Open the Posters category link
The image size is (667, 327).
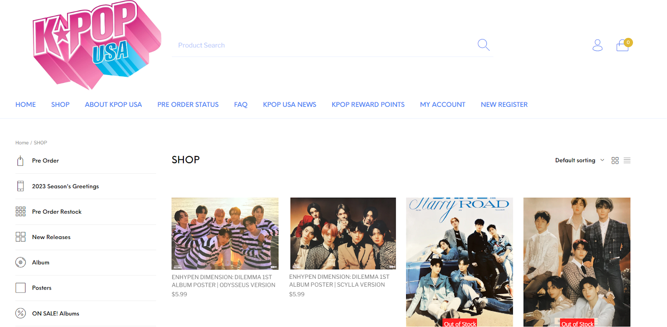[x=42, y=288]
